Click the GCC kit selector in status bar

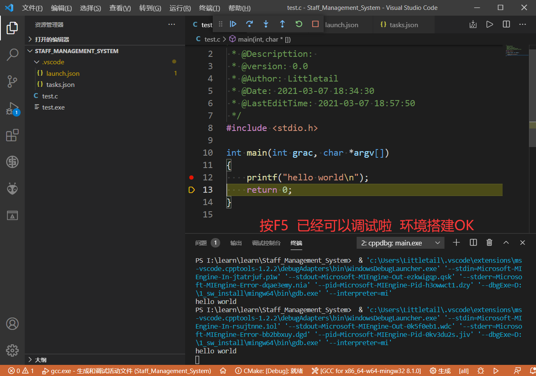[366, 371]
